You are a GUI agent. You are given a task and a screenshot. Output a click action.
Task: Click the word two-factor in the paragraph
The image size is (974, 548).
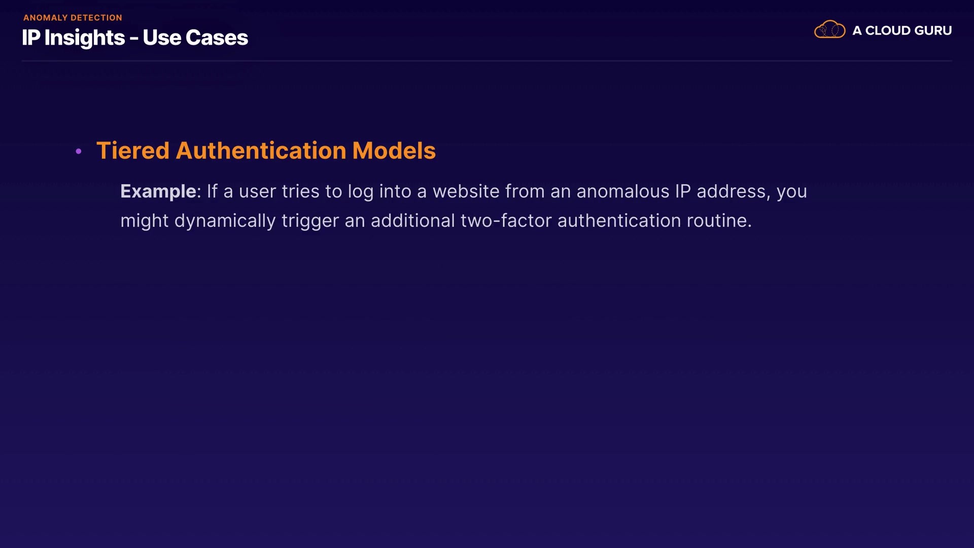(x=505, y=221)
